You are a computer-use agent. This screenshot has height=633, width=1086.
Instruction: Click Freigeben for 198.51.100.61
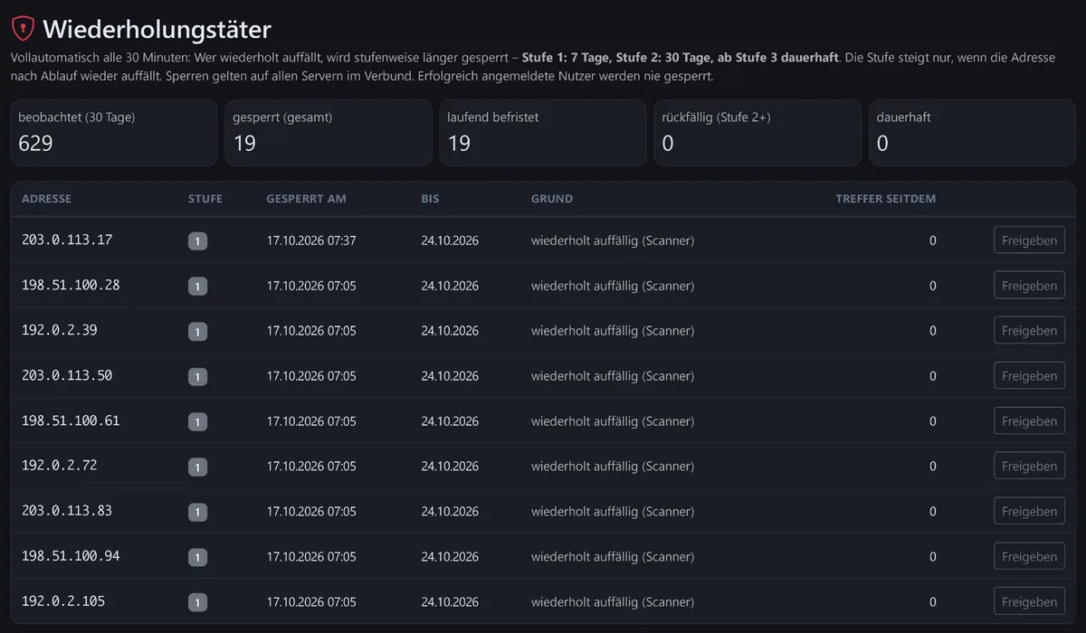(x=1029, y=421)
